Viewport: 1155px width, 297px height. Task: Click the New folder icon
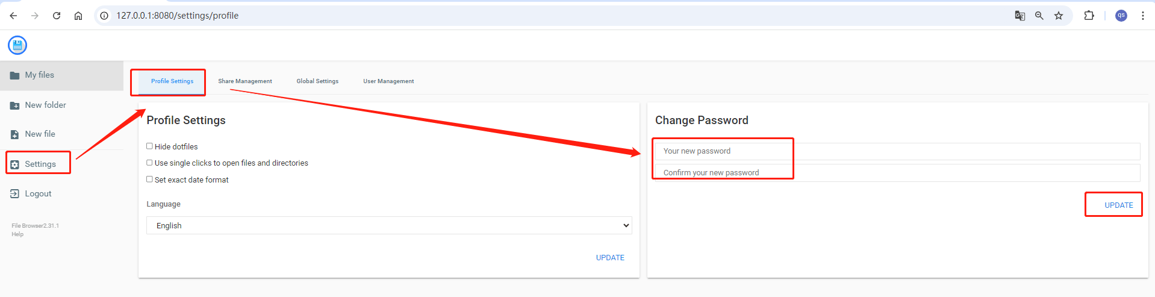(x=14, y=105)
